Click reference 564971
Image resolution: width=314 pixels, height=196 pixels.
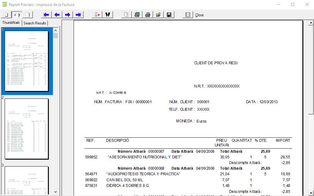pyautogui.click(x=91, y=174)
